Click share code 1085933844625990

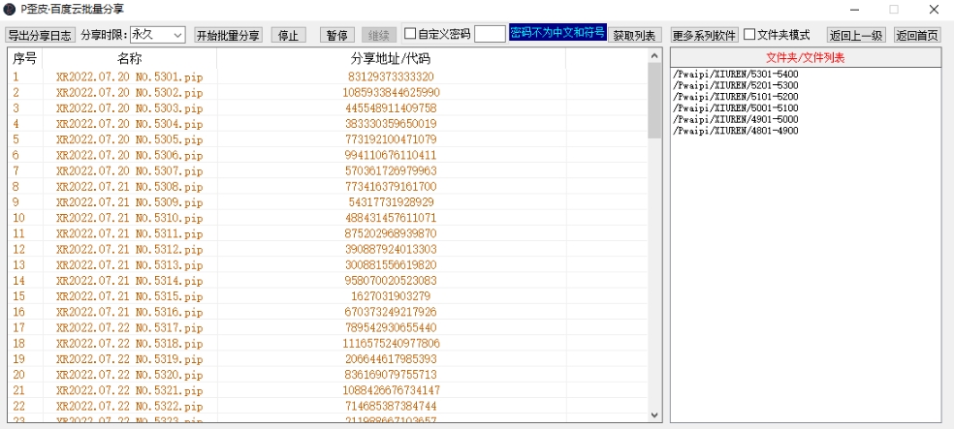[392, 92]
